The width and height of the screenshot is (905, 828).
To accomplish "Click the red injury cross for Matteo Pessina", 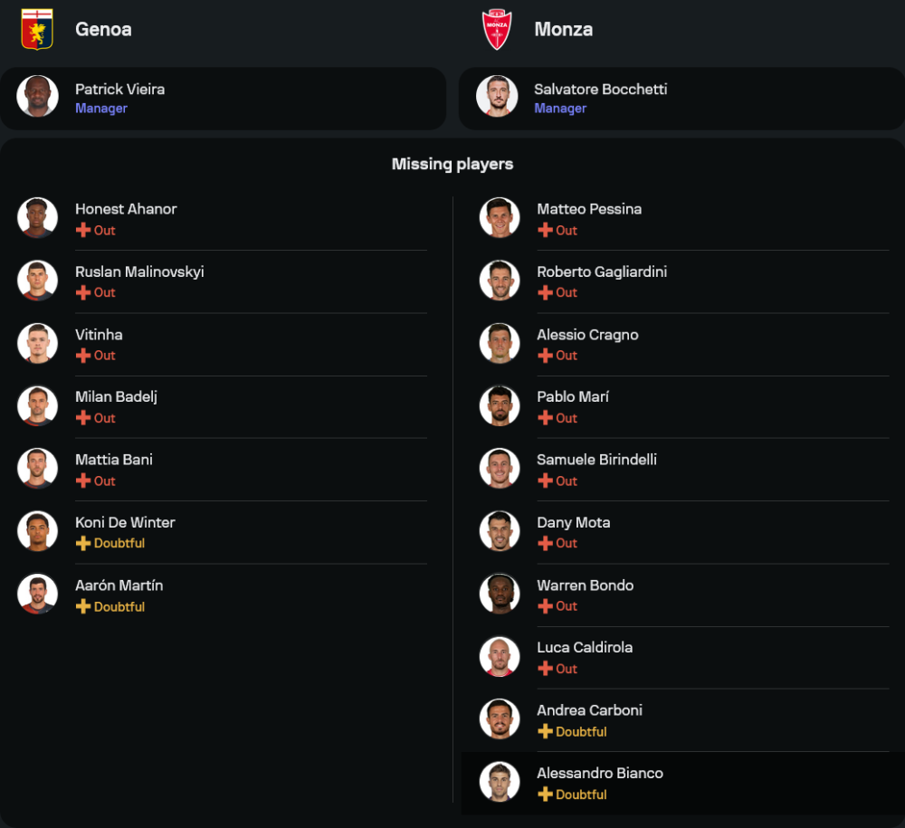I will pyautogui.click(x=545, y=231).
